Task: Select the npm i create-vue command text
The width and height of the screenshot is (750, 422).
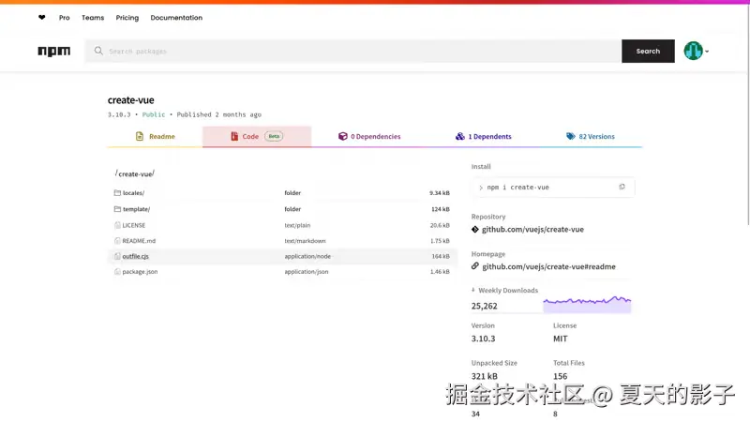Action: tap(518, 188)
